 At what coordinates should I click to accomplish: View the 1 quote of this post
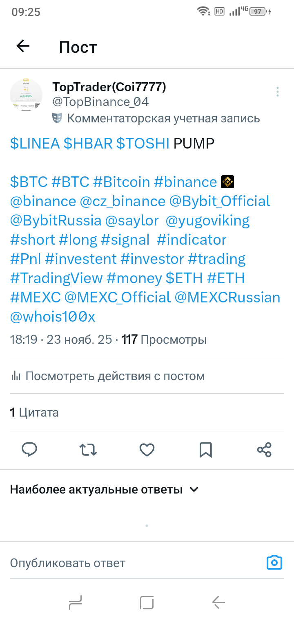coord(34,412)
